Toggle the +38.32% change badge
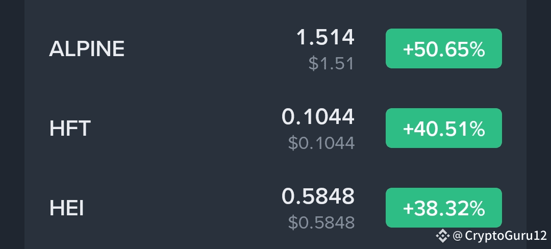The image size is (551, 249). [x=443, y=208]
